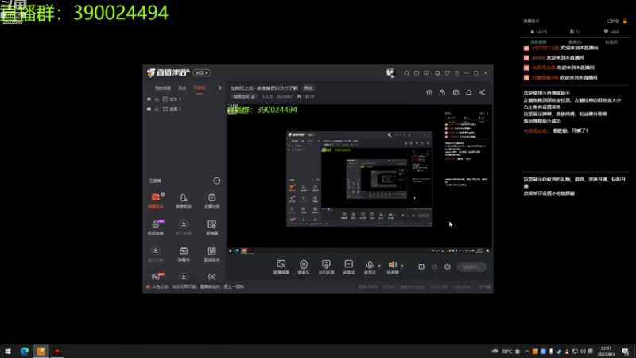This screenshot has height=358, width=636.
Task: Open the hamburger main menu in title bar
Action: (x=456, y=73)
